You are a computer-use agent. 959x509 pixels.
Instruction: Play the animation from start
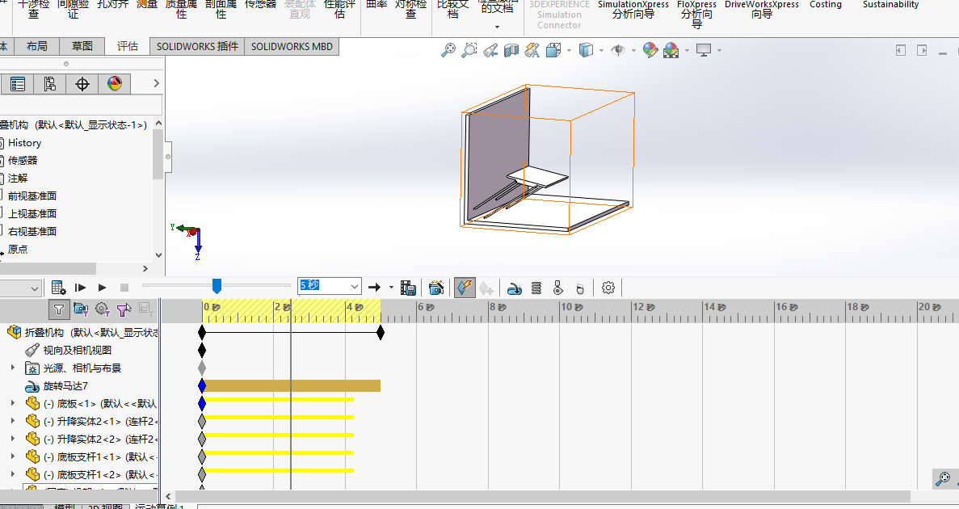coord(80,288)
